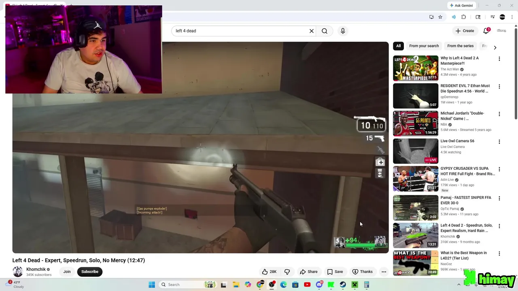The width and height of the screenshot is (518, 291).
Task: Click the Thanks button
Action: 362,272
